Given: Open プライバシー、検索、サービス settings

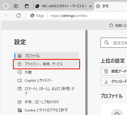Looking at the screenshot, I should click(46, 64).
